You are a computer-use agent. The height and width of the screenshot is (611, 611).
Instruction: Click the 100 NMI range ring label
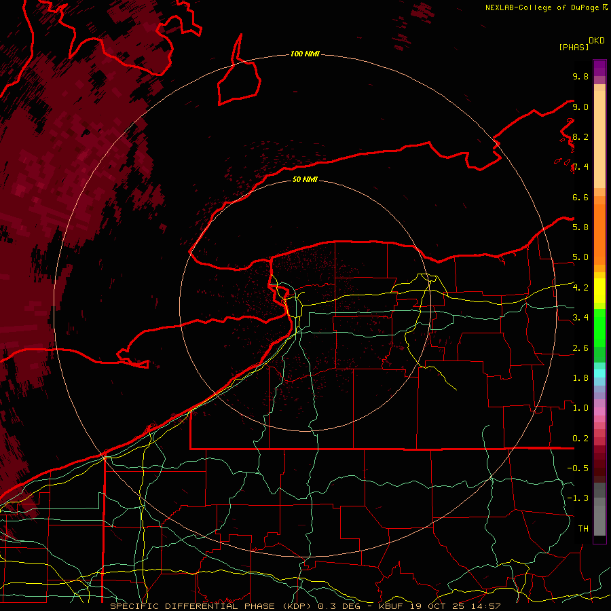coord(305,54)
